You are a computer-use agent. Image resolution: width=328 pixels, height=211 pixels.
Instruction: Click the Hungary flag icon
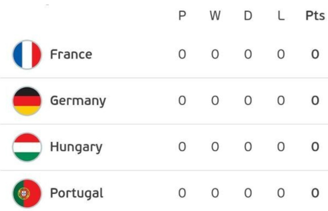[x=27, y=147]
